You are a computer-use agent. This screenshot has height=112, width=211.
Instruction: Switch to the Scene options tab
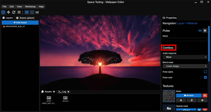tap(25, 18)
